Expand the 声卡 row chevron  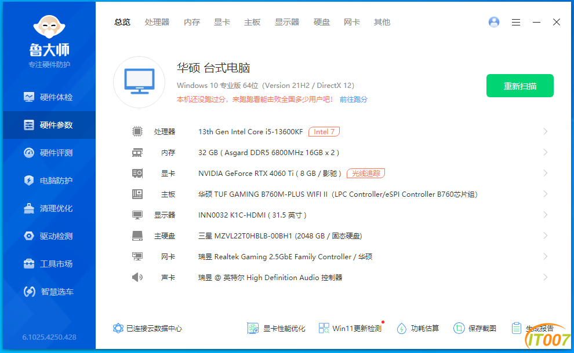coord(546,277)
